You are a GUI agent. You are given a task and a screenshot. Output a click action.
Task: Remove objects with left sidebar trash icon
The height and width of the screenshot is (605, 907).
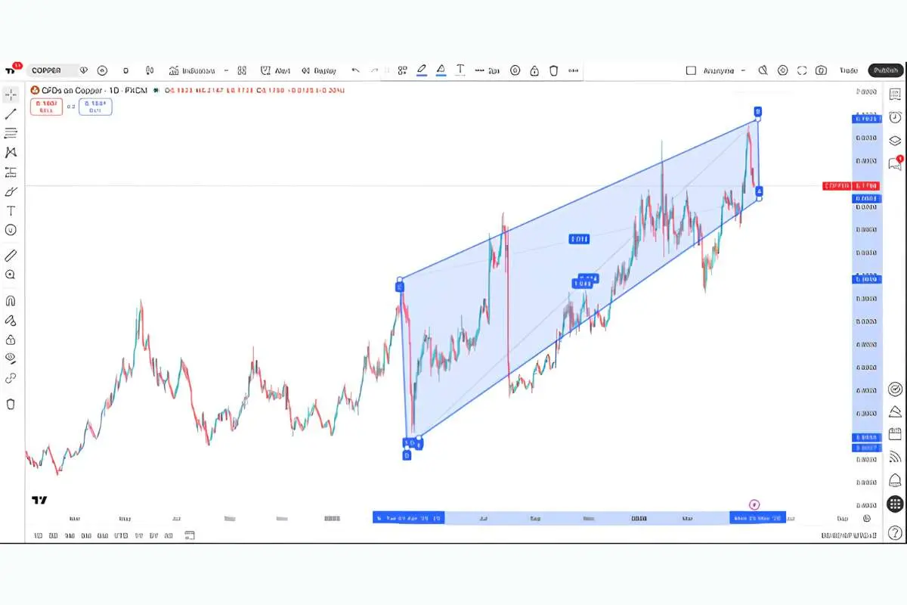[x=11, y=404]
